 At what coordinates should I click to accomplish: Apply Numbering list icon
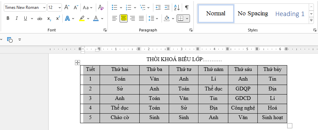click(128, 8)
